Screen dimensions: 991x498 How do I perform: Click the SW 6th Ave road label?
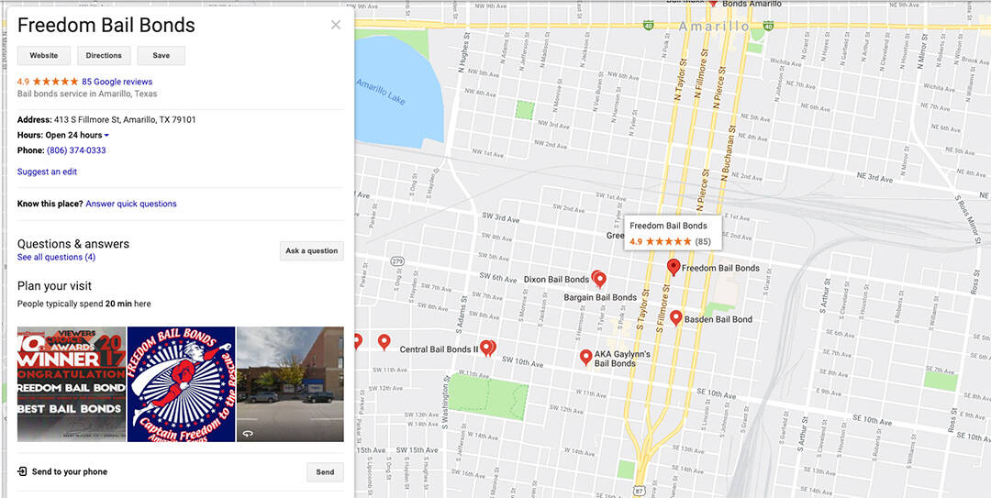coord(498,276)
